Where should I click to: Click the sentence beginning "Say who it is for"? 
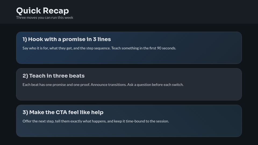pyautogui.click(x=66, y=48)
